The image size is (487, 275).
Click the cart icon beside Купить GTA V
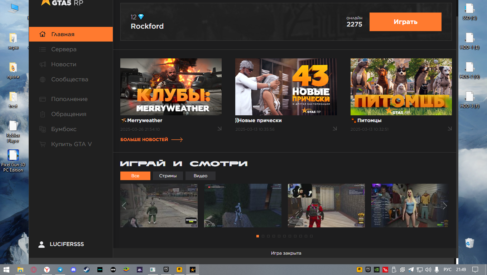click(43, 144)
